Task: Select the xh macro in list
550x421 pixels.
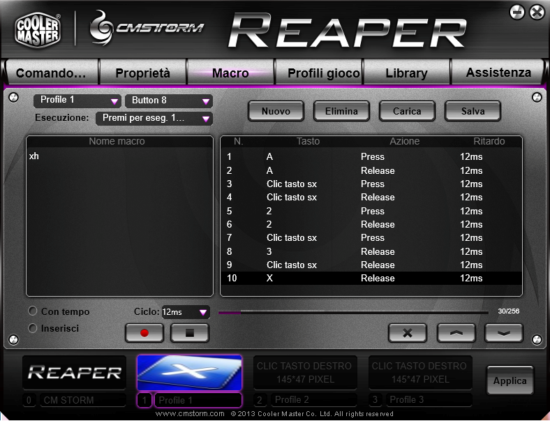Action: coord(34,156)
